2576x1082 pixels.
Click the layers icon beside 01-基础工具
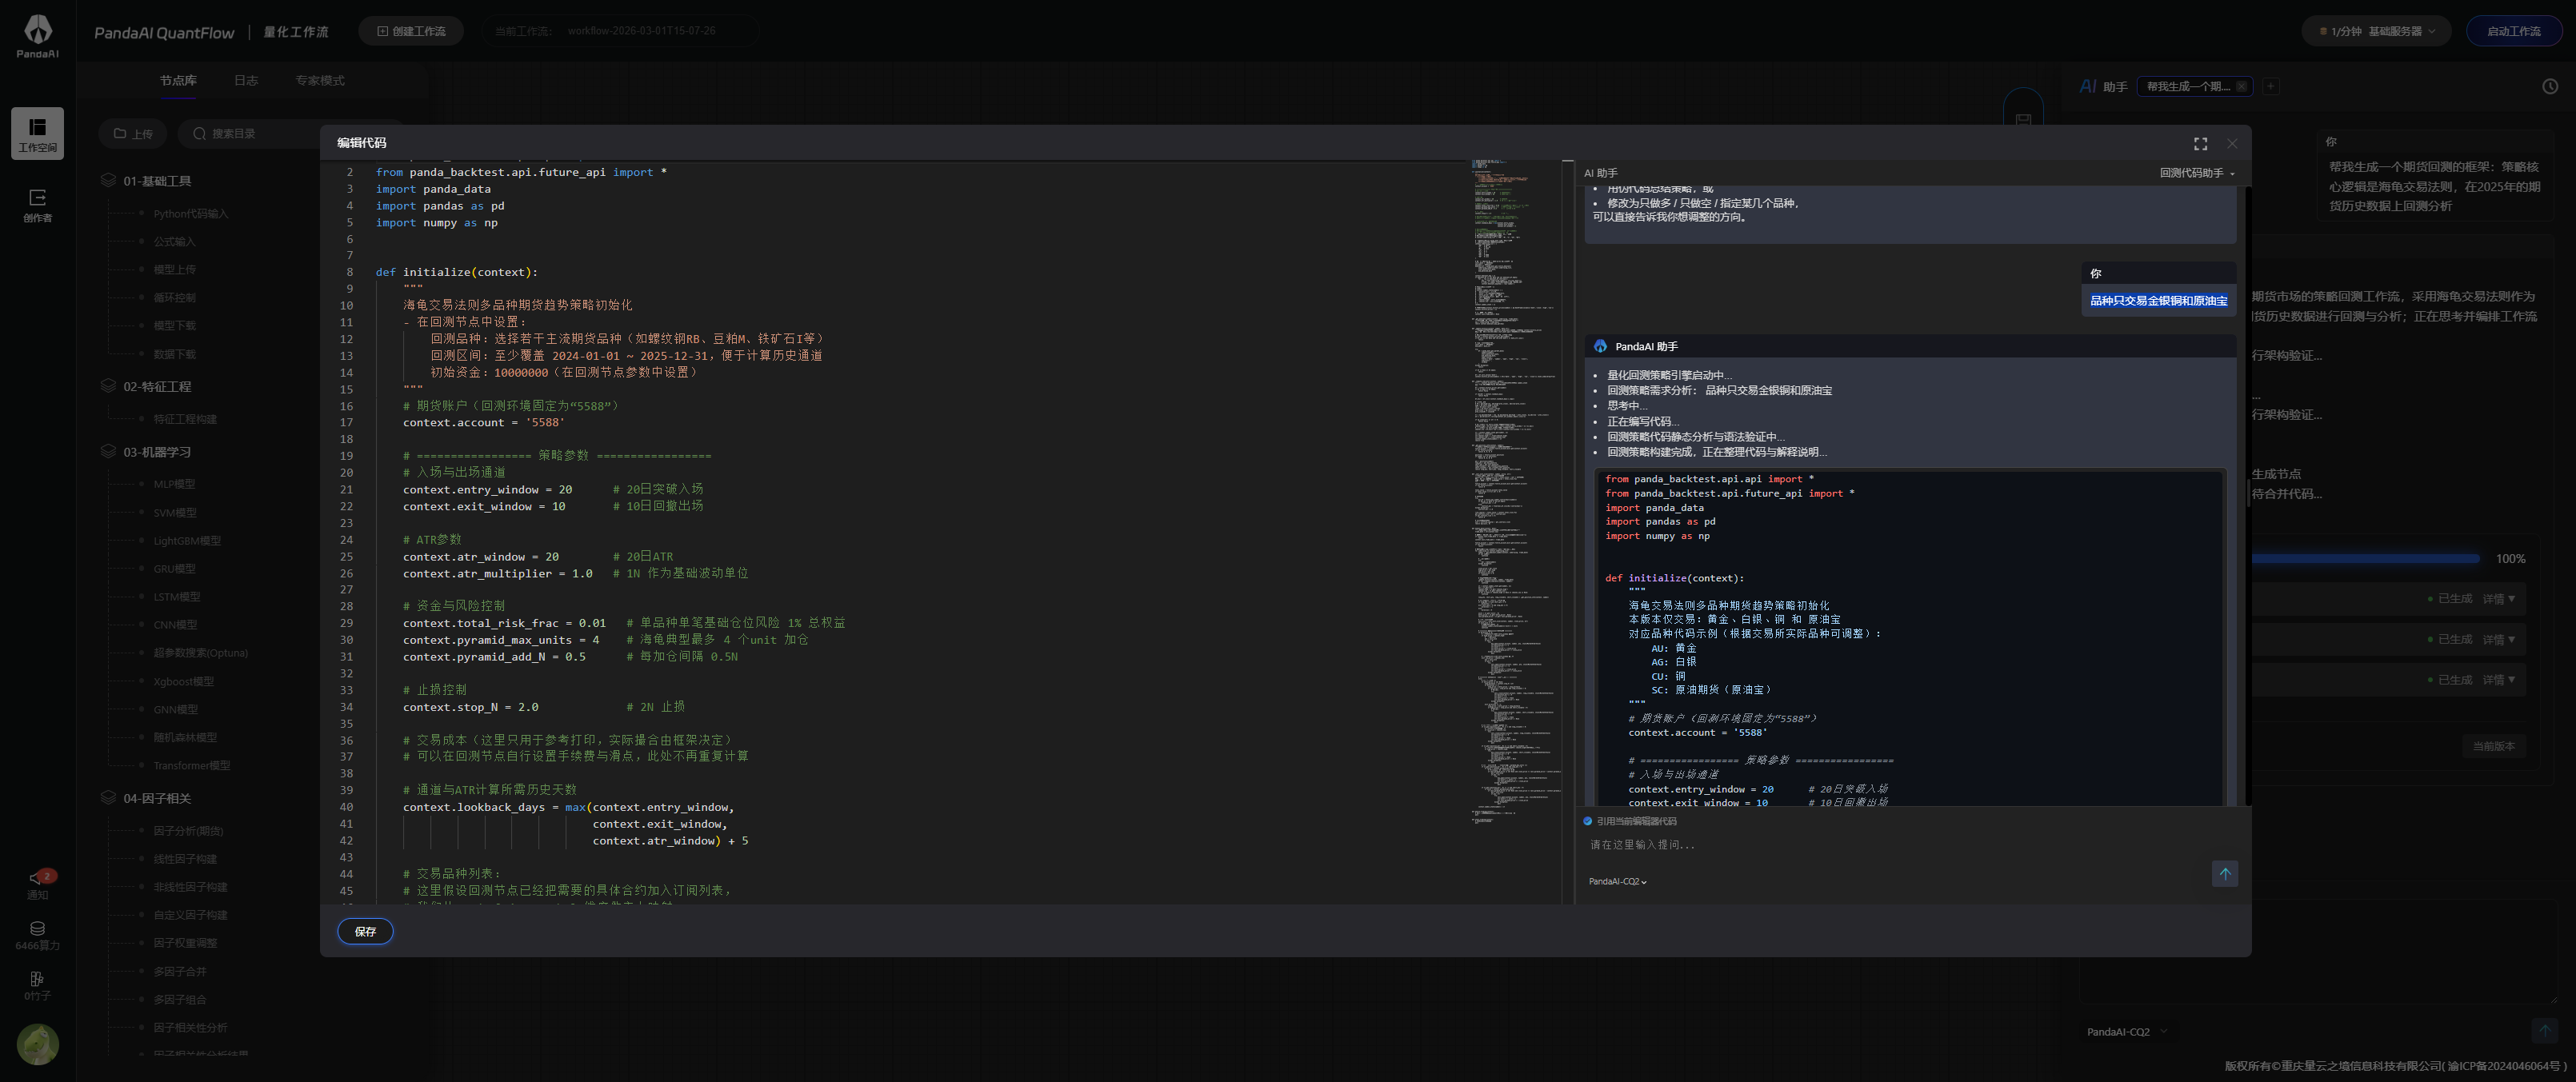pyautogui.click(x=108, y=180)
